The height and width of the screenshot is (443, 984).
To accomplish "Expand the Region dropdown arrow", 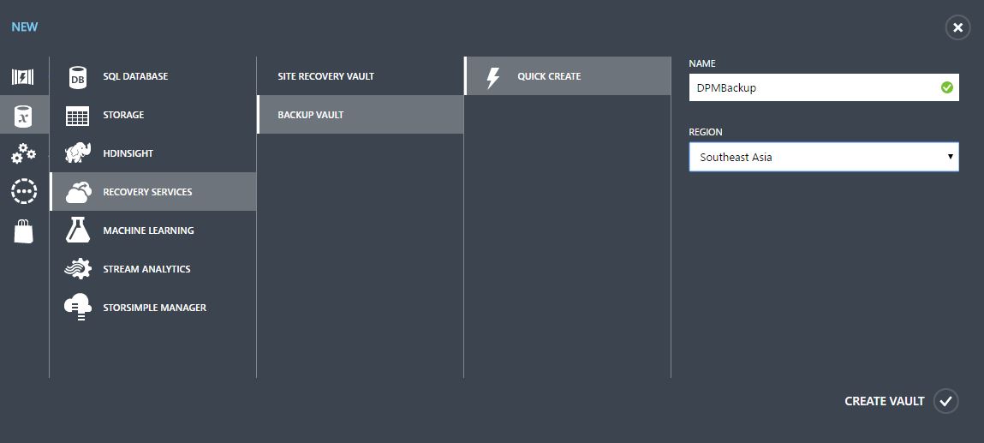I will tap(950, 157).
